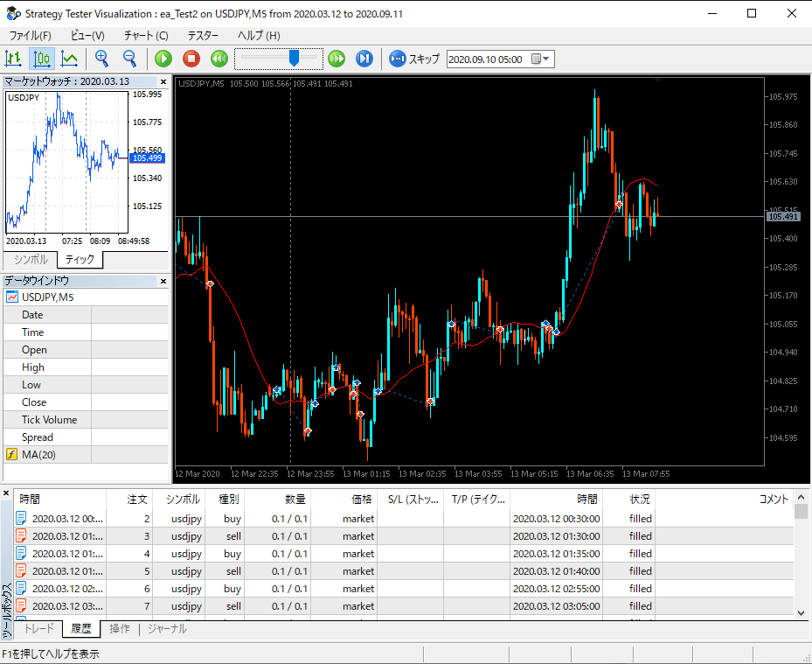Click the 105.491 current price label

coord(783,217)
